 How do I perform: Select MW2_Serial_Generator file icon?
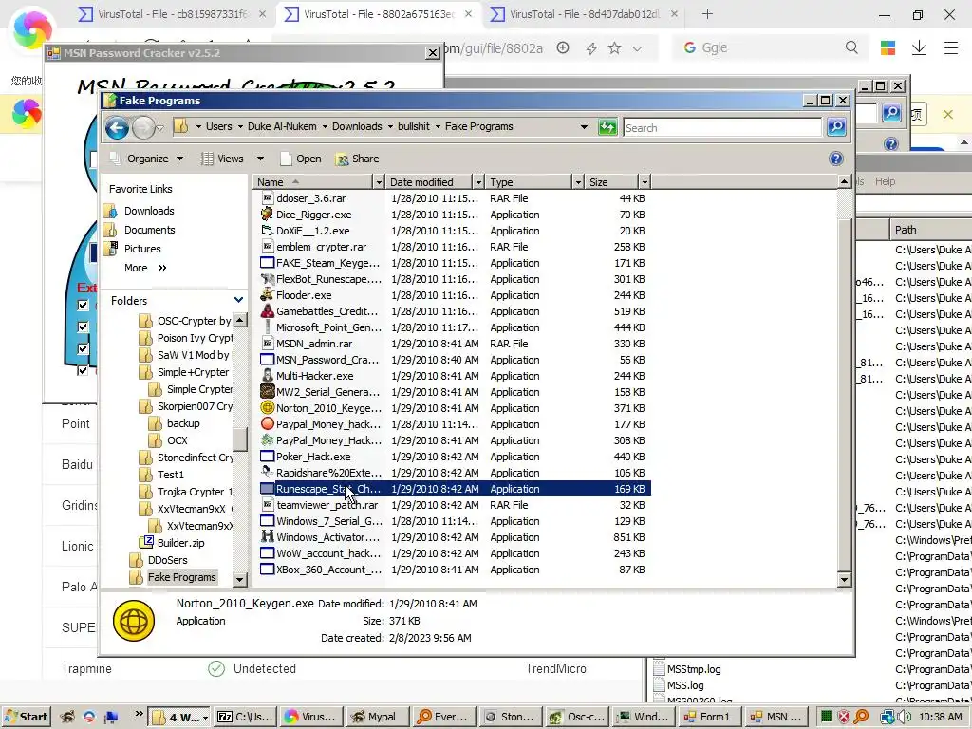(267, 392)
